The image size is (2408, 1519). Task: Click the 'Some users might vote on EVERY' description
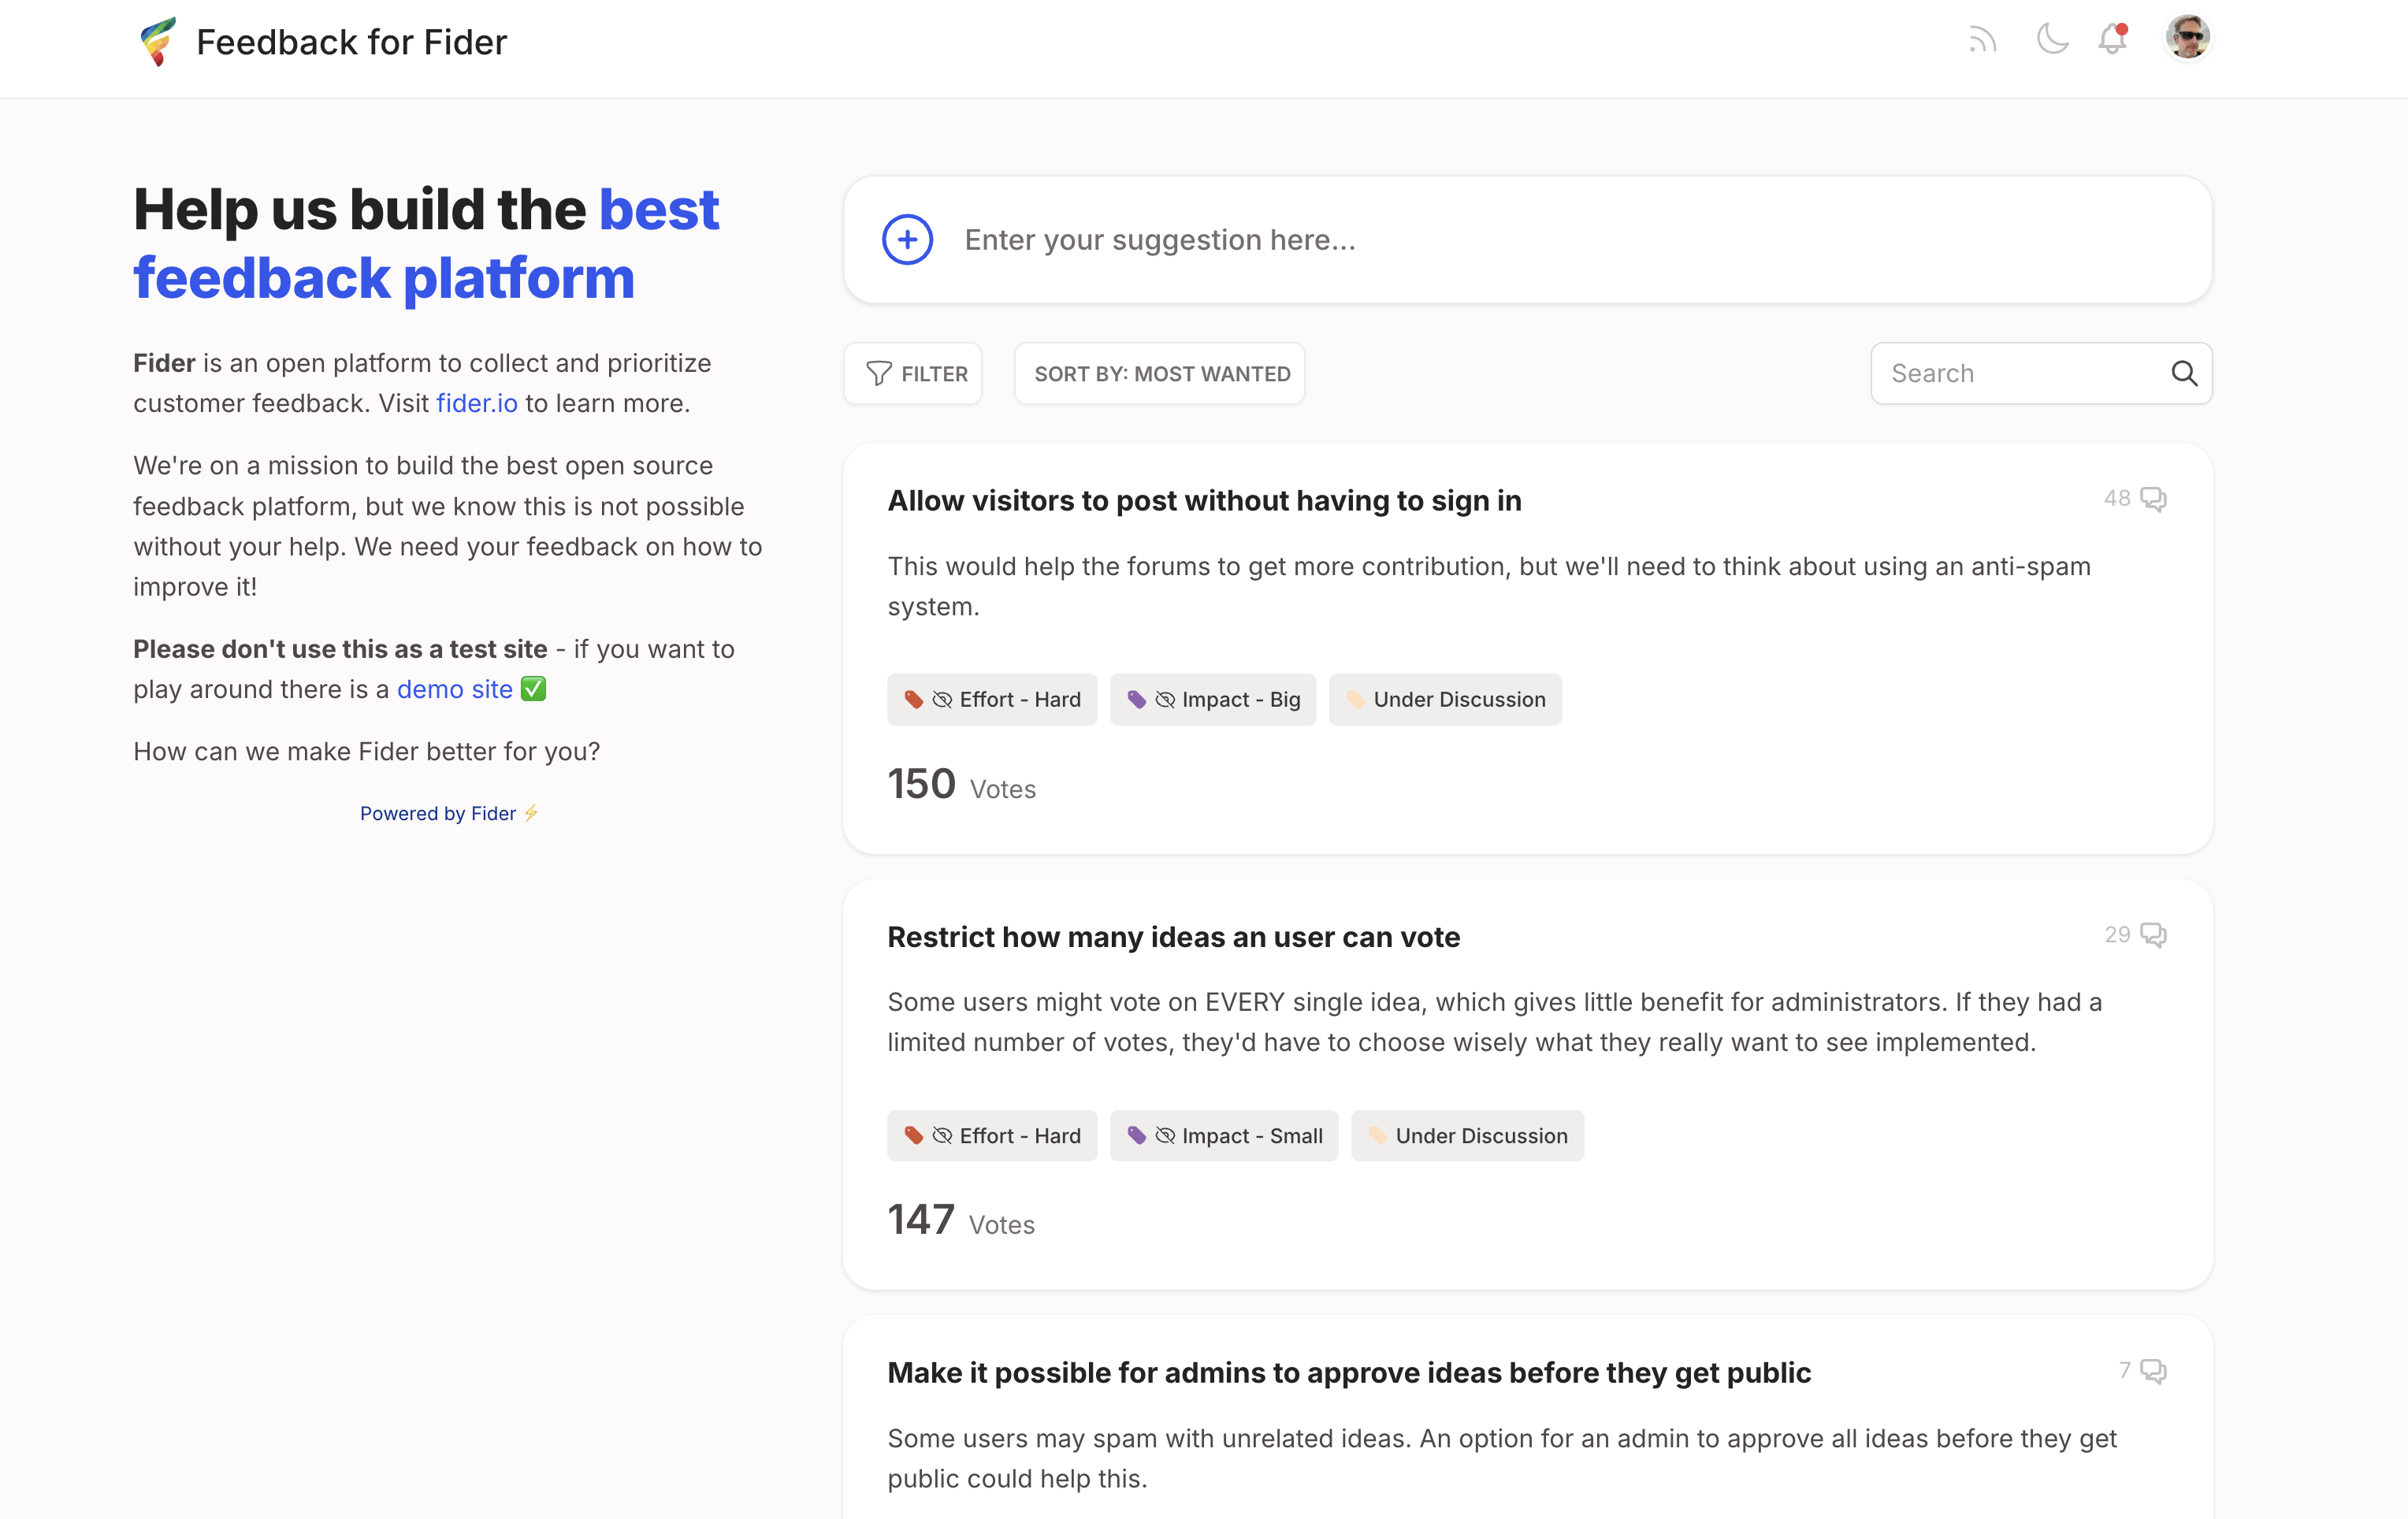pos(1495,1022)
